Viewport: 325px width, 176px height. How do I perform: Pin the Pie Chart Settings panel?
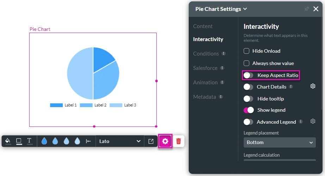(x=307, y=9)
